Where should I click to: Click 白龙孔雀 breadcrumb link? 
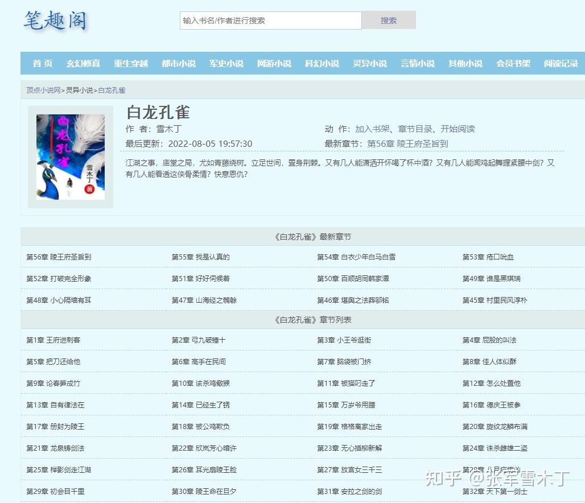(112, 90)
